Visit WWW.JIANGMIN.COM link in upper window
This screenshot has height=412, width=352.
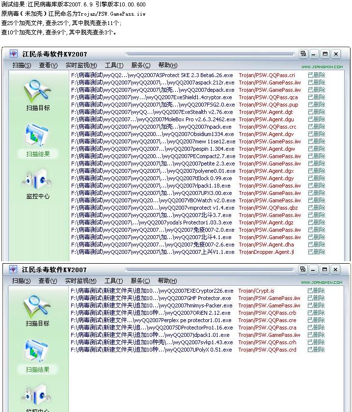(322, 67)
